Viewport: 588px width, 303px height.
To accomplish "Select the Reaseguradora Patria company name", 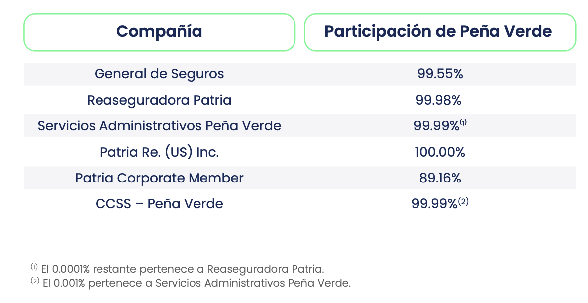I will tap(159, 100).
